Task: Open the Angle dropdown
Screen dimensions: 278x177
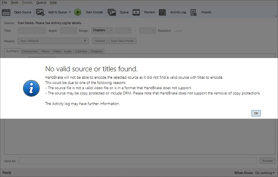Action: coord(68,31)
